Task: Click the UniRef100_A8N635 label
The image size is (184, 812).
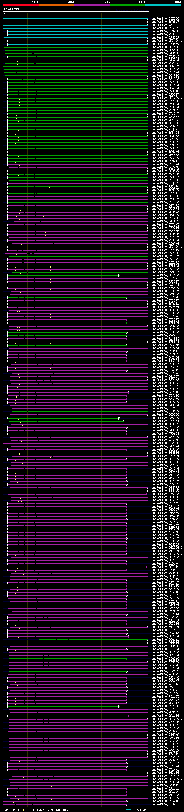Action: 165,712
